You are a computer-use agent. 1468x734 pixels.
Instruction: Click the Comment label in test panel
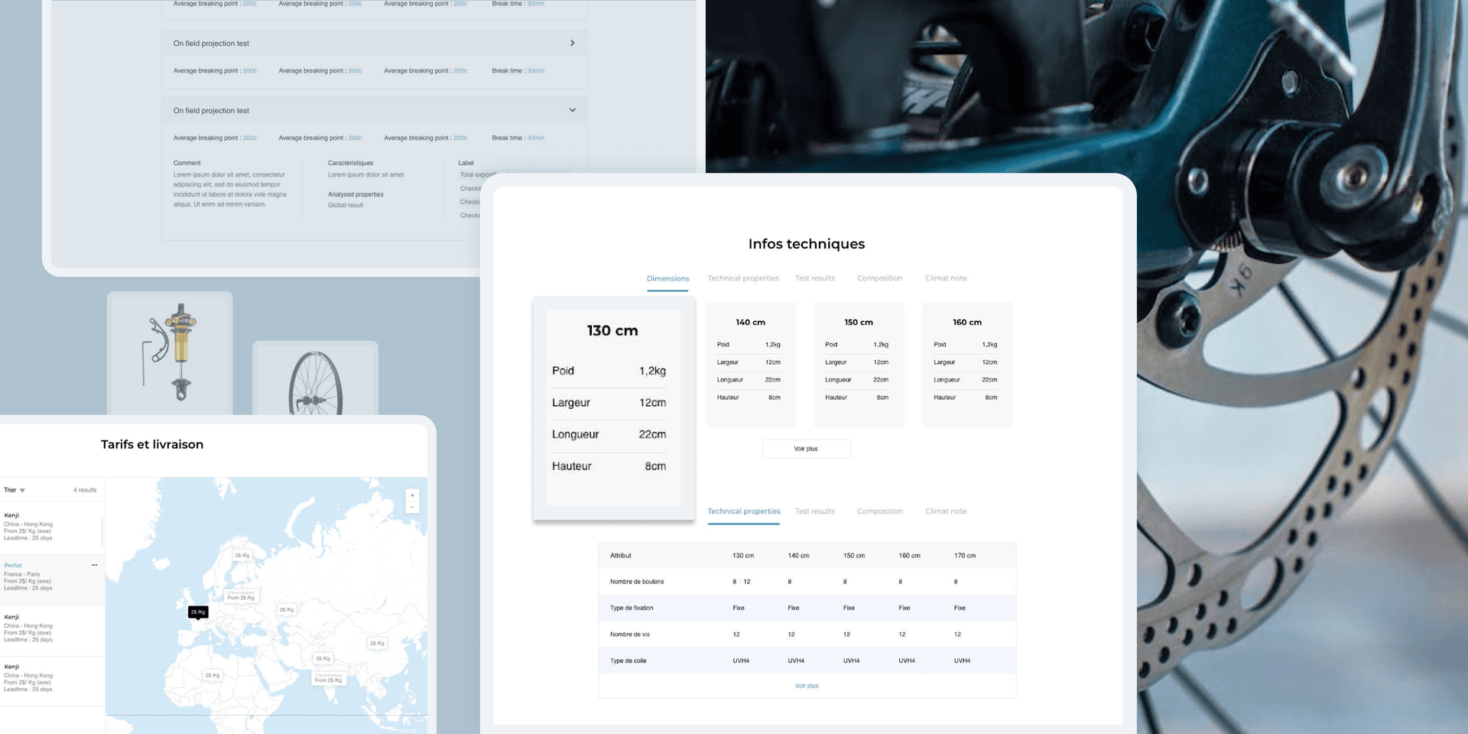187,163
